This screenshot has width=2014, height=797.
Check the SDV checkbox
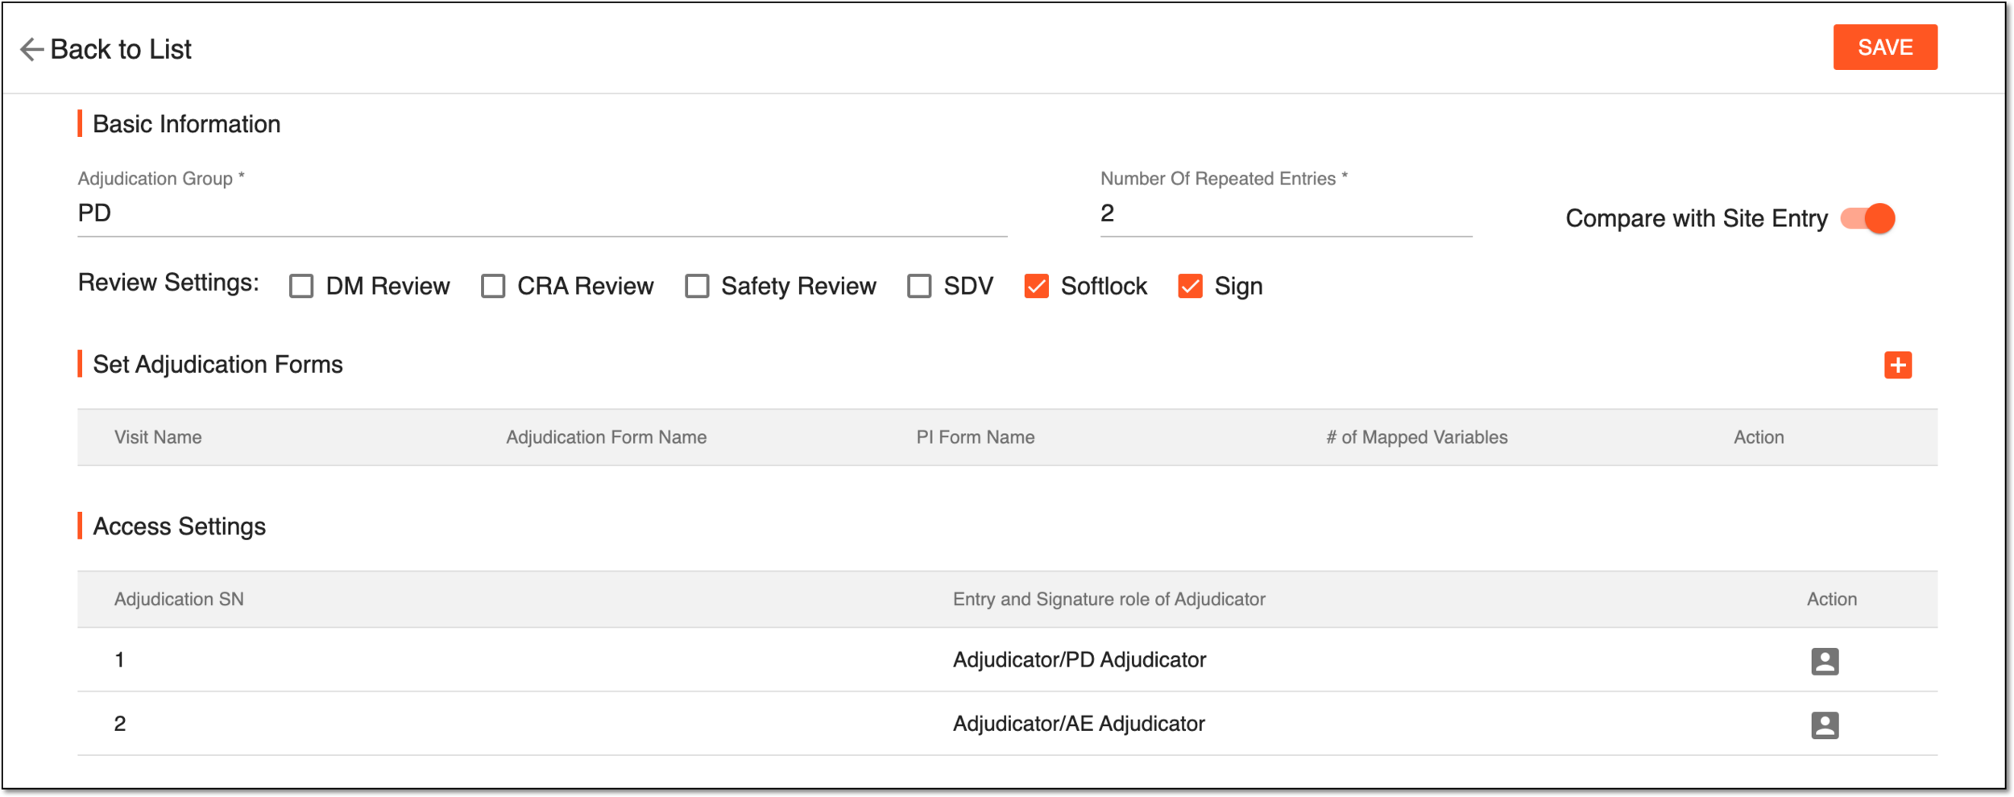click(x=919, y=286)
